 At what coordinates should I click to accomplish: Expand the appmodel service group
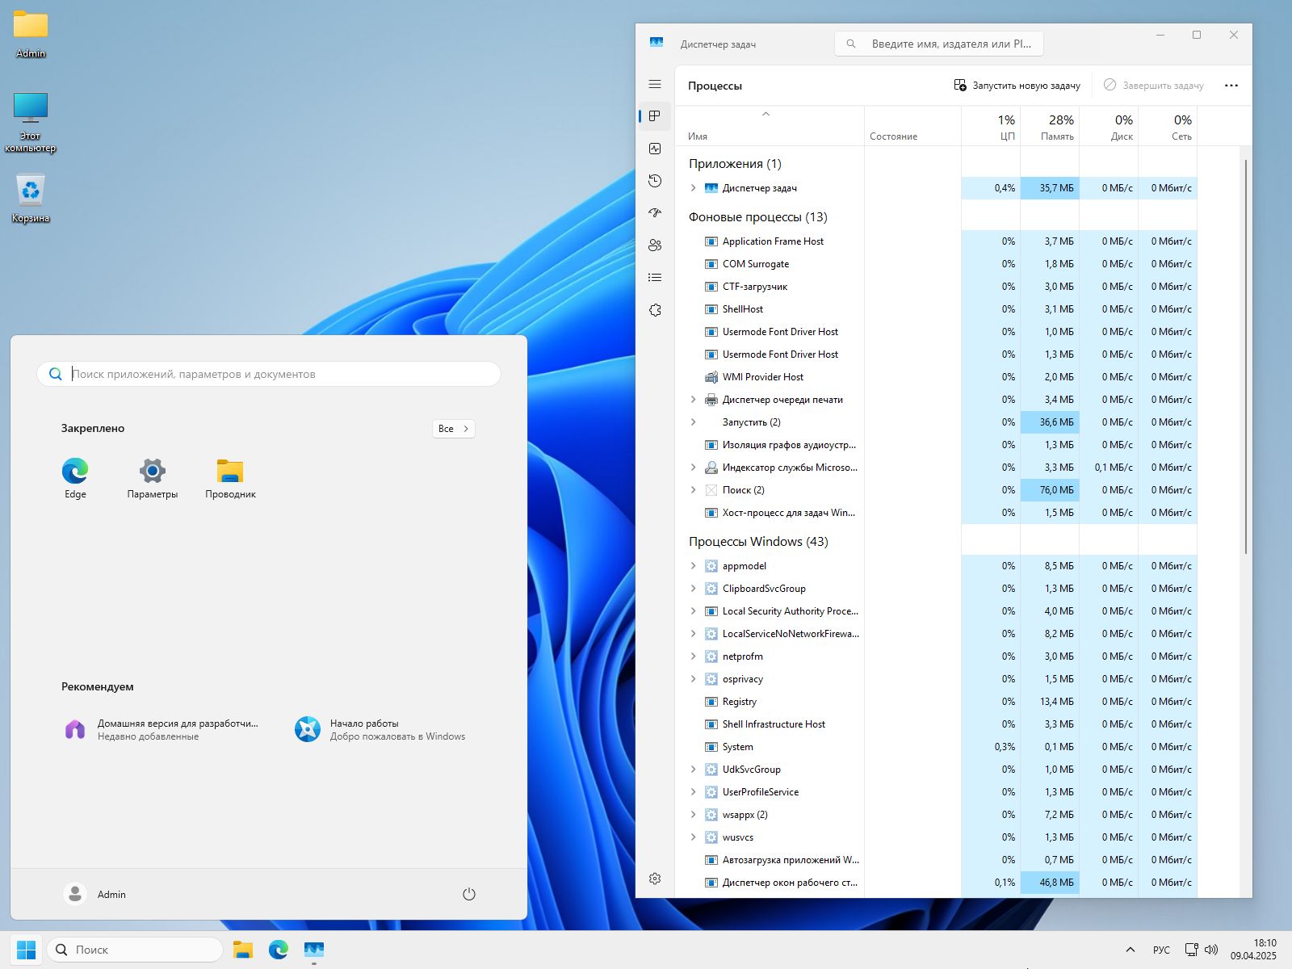click(693, 566)
